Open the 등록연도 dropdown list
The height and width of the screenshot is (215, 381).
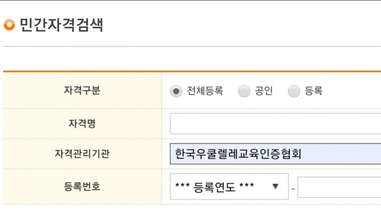[230, 186]
